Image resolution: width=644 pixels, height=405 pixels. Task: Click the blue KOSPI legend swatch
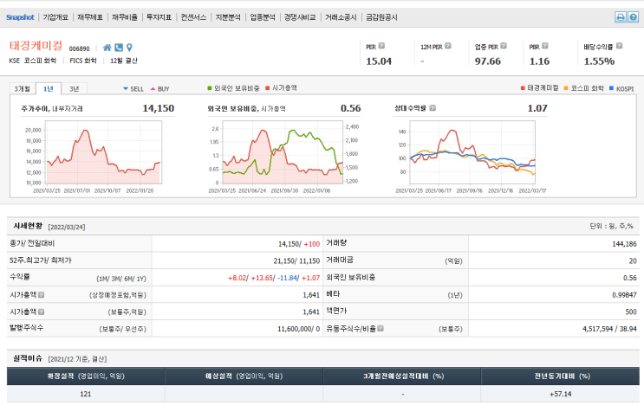click(x=612, y=88)
